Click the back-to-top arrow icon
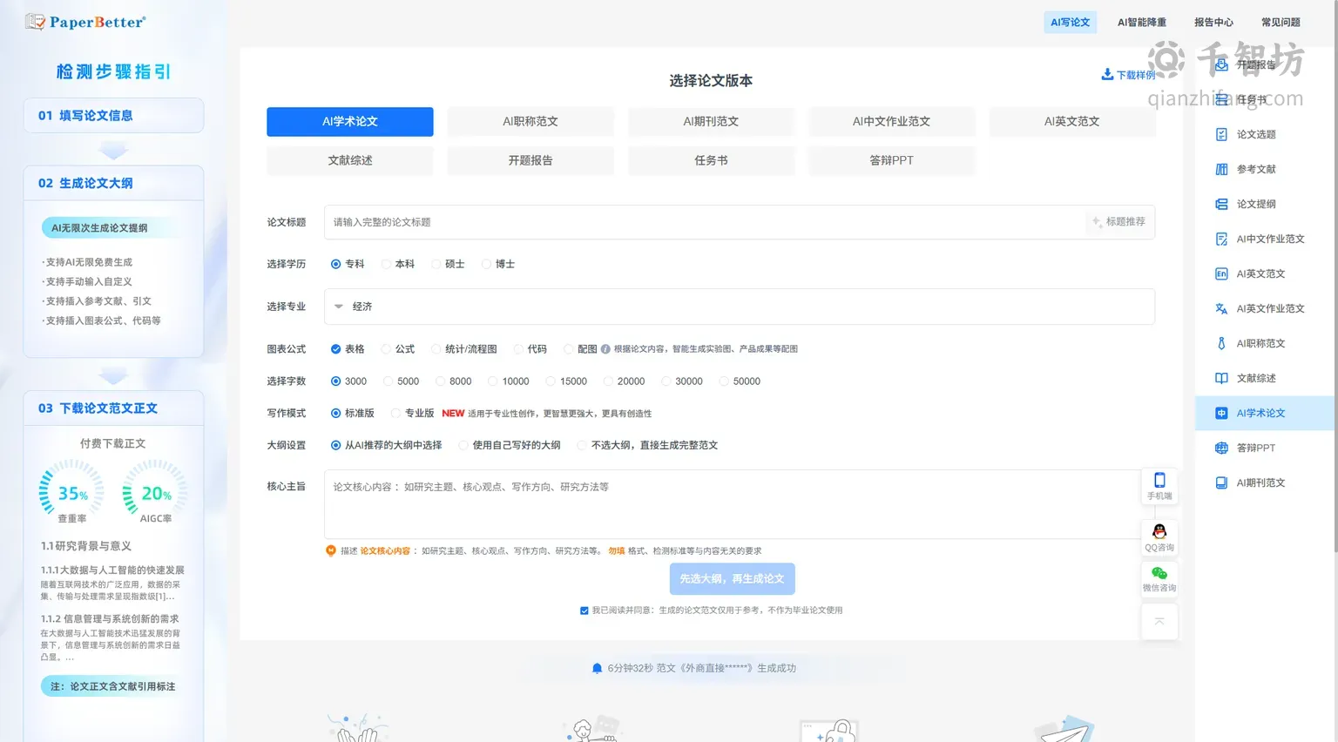Viewport: 1338px width, 742px height. click(x=1159, y=621)
